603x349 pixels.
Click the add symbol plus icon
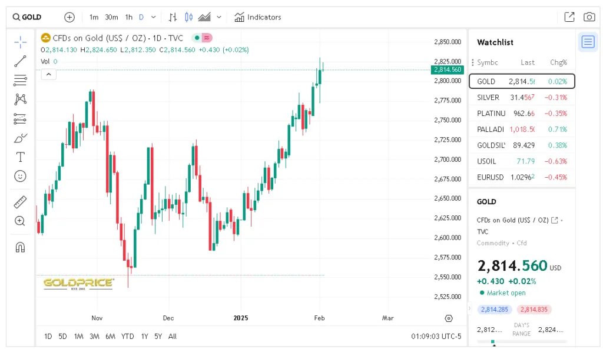69,17
